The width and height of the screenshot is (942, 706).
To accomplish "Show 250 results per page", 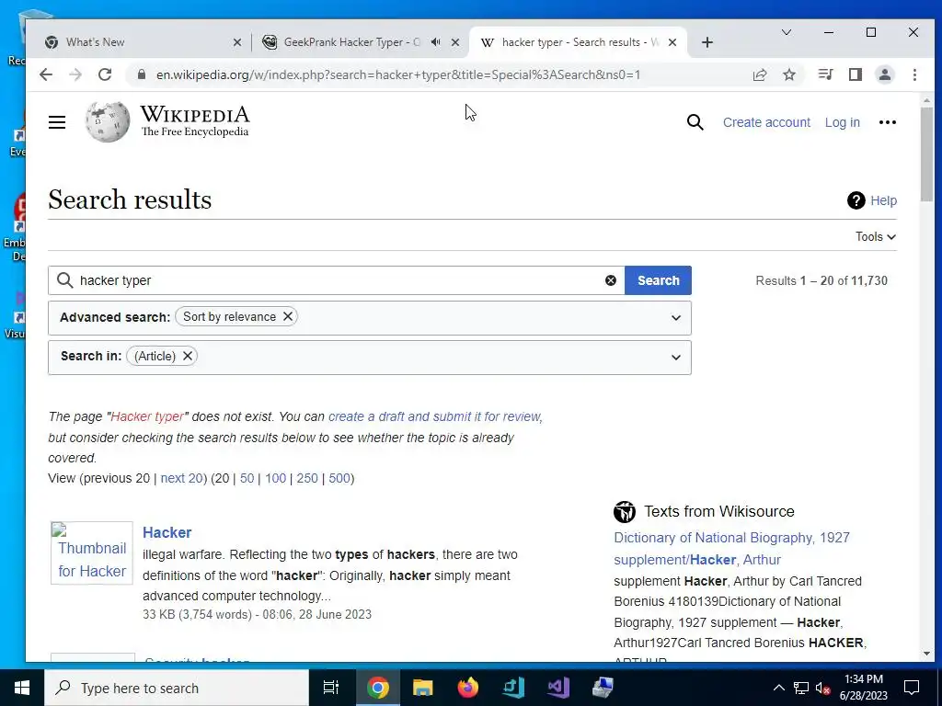I will coord(307,478).
